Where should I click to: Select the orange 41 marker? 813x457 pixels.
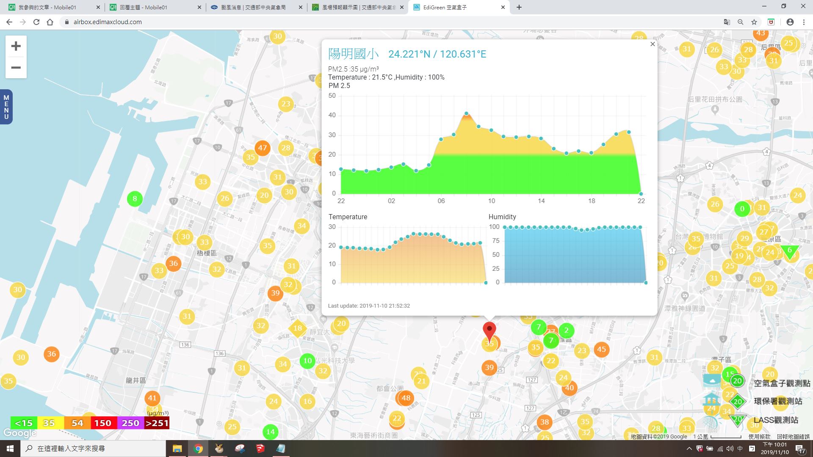(152, 398)
